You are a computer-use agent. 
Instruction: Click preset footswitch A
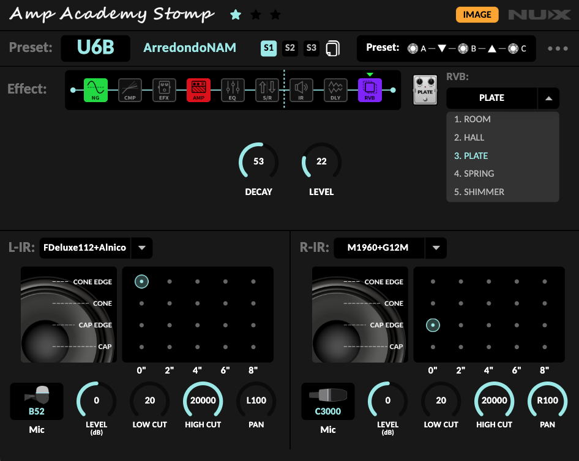click(413, 48)
